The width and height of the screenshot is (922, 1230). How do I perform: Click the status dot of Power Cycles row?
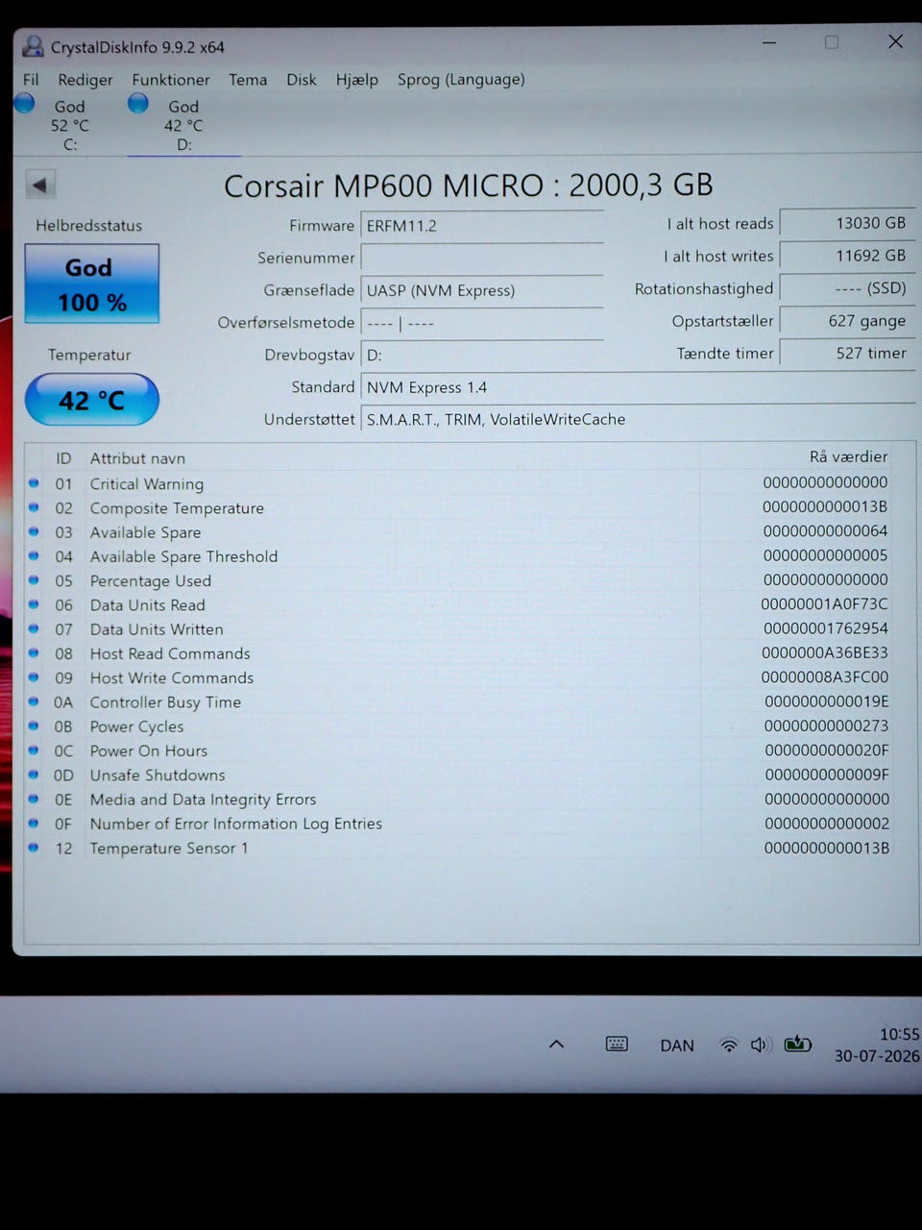tap(34, 726)
